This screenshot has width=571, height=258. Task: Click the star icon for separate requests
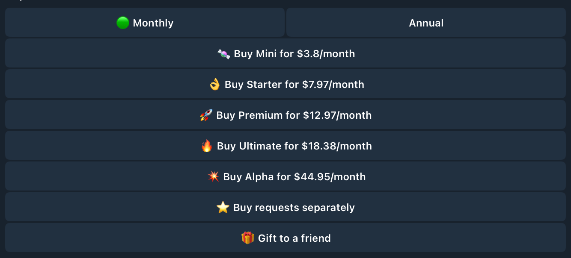point(223,208)
